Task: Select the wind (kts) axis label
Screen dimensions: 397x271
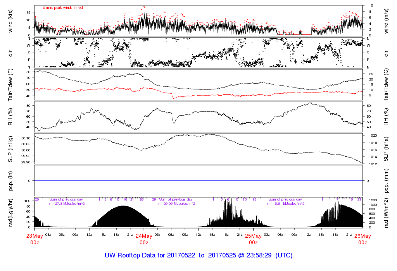Action: point(10,20)
